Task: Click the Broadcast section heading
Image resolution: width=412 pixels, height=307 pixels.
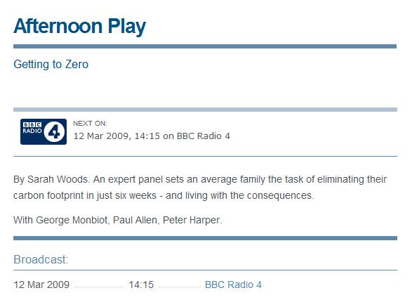Action: tap(41, 259)
